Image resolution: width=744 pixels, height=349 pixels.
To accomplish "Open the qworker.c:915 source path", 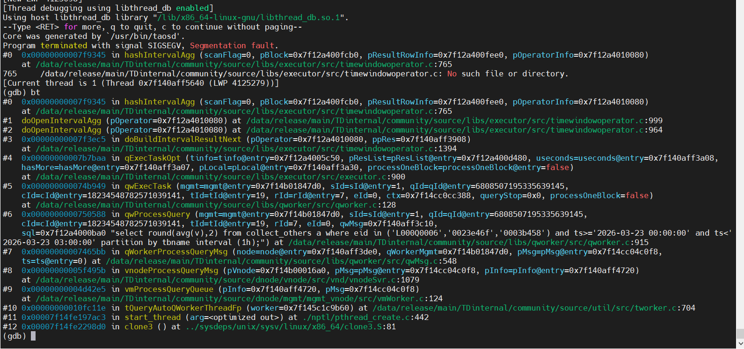I will (468, 242).
